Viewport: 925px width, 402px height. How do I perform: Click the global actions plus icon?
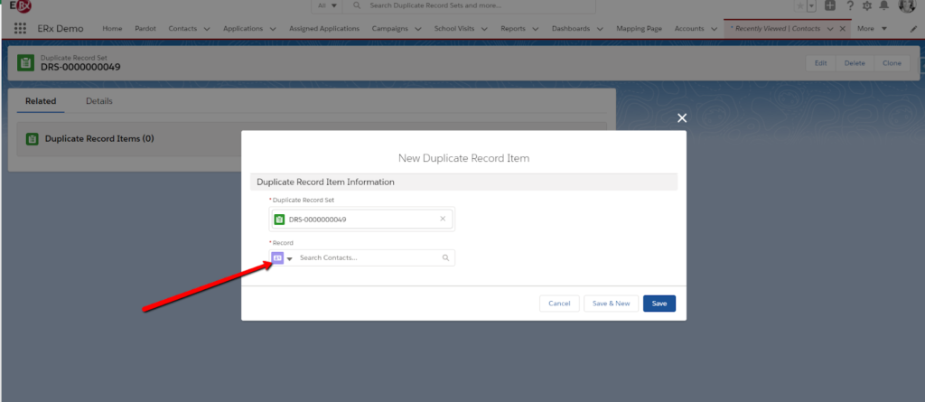click(x=830, y=6)
